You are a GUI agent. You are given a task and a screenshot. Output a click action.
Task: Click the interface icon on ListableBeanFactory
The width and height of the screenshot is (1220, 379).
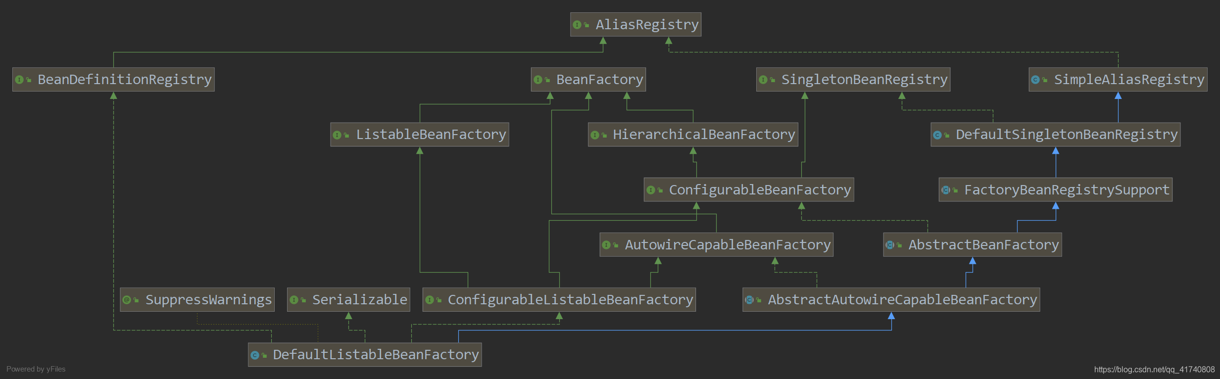pyautogui.click(x=337, y=135)
